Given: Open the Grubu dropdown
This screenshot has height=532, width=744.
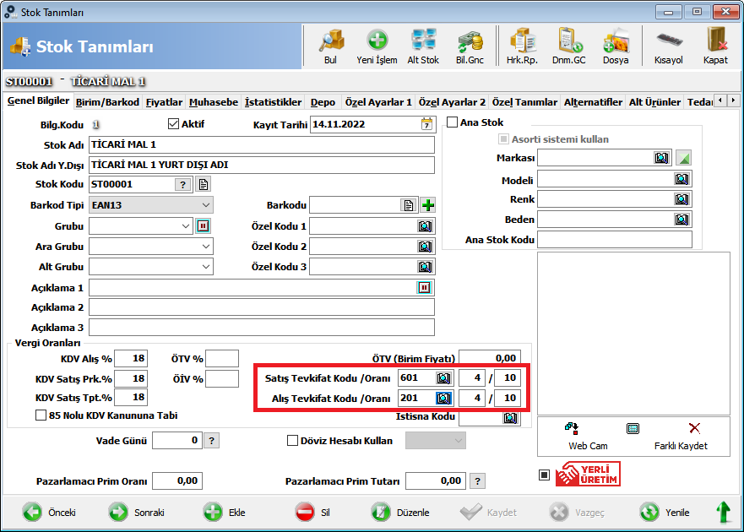Looking at the screenshot, I should coord(186,226).
